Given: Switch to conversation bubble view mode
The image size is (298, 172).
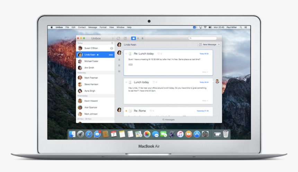Looking at the screenshot, I should tap(133, 38).
